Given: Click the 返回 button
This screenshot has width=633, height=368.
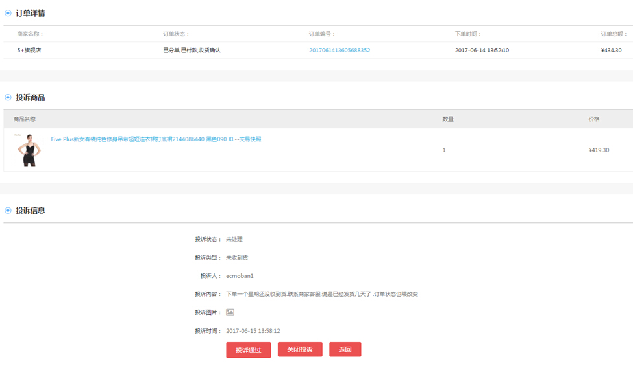Looking at the screenshot, I should [x=345, y=349].
